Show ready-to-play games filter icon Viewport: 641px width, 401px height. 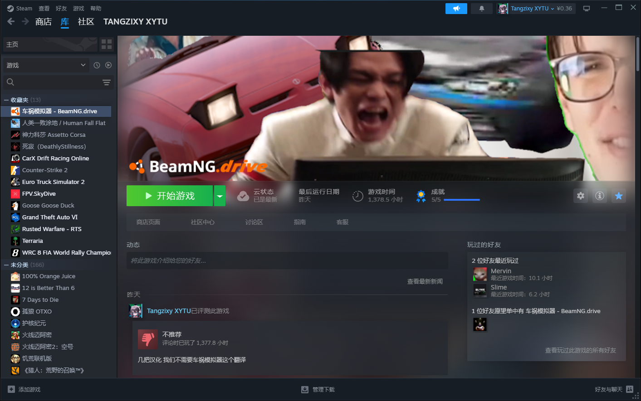coord(108,65)
